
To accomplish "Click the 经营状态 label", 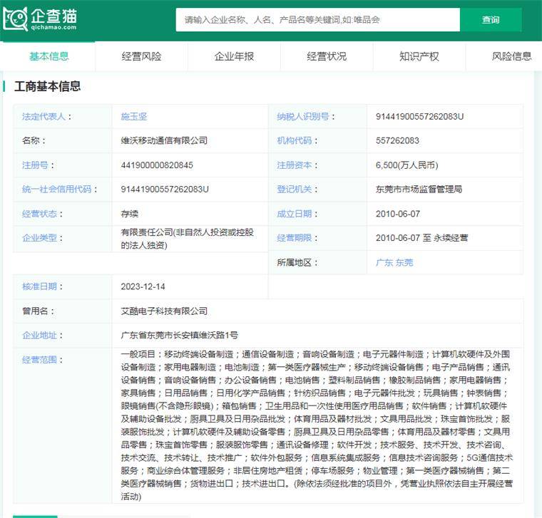I will click(x=39, y=214).
